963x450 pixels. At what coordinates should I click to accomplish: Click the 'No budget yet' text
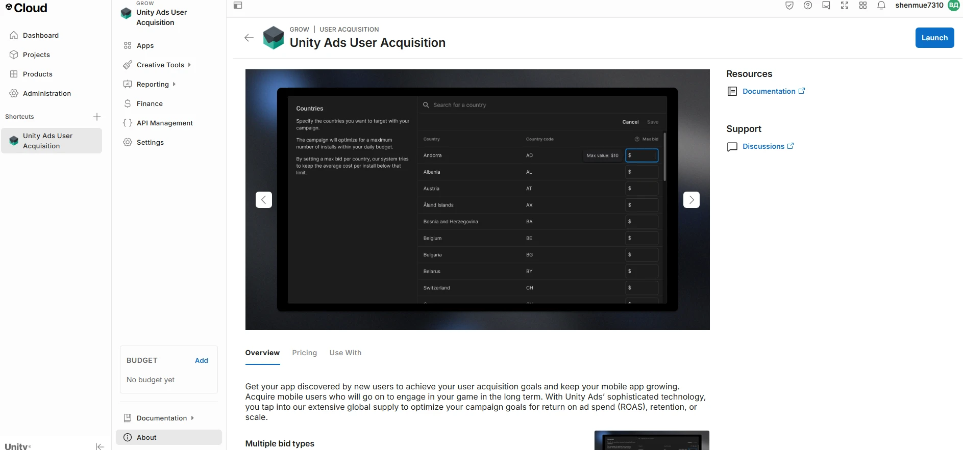[x=151, y=380]
